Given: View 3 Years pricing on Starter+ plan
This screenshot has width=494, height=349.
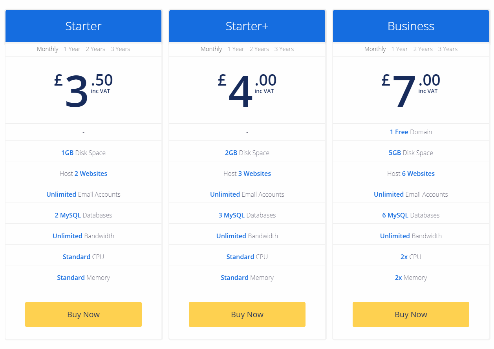Looking at the screenshot, I should (284, 49).
